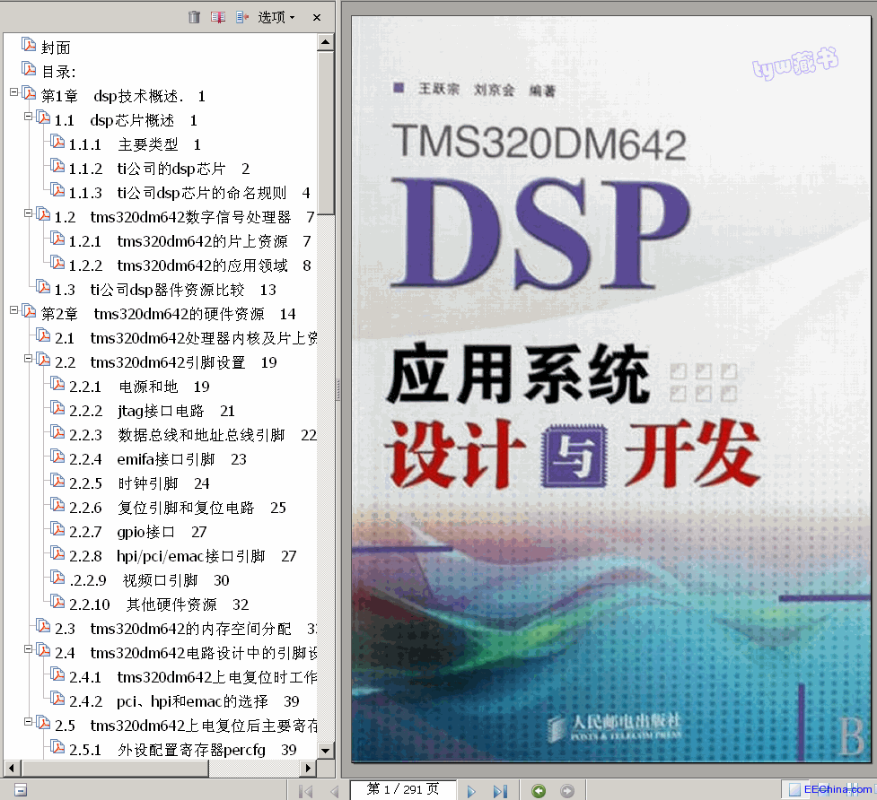Collapse the 第1章 dsp技术概述 node
Viewport: 877px width, 800px height.
pos(14,92)
